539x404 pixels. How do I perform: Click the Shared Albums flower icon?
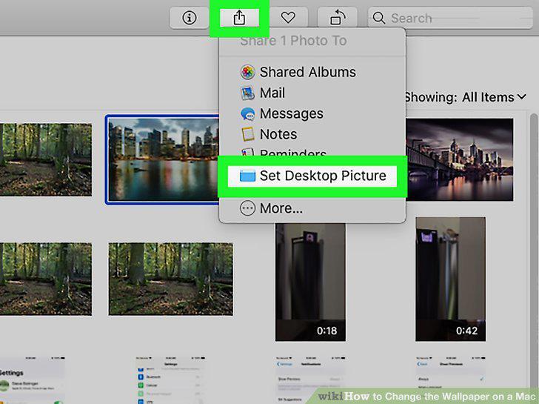(247, 72)
